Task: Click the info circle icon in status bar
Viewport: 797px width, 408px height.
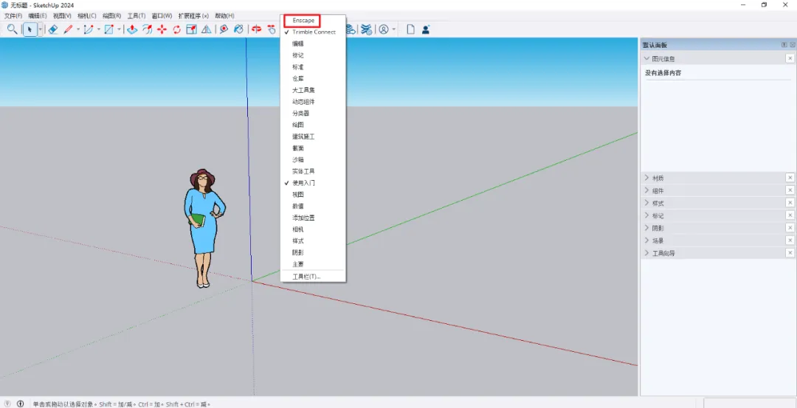Action: coord(21,404)
